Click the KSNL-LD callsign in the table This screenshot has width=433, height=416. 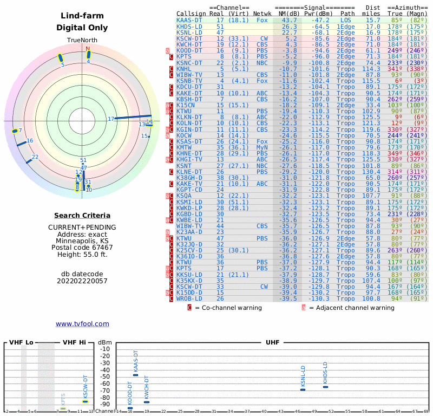point(189,32)
